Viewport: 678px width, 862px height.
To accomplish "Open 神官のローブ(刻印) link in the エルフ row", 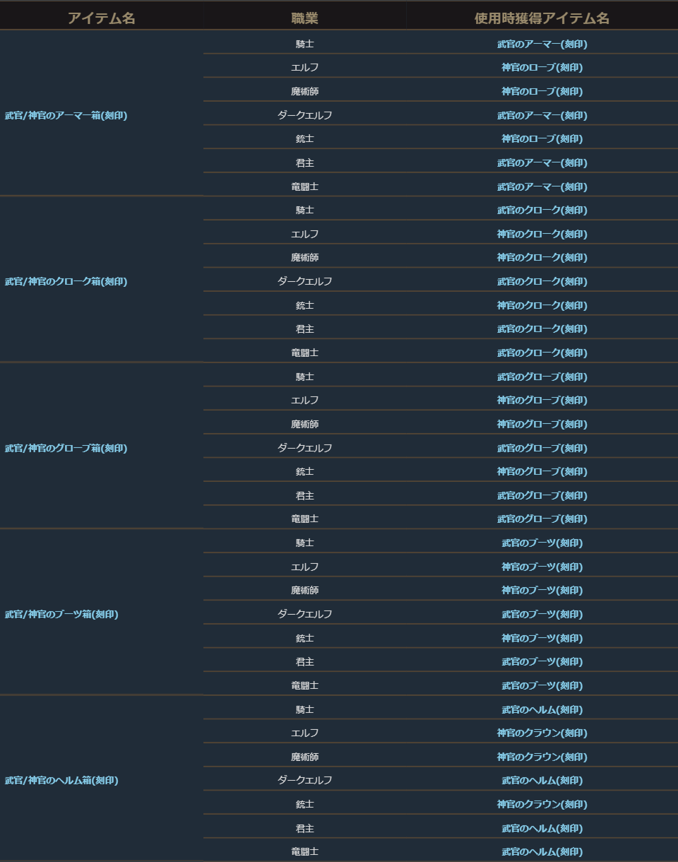I will click(542, 68).
